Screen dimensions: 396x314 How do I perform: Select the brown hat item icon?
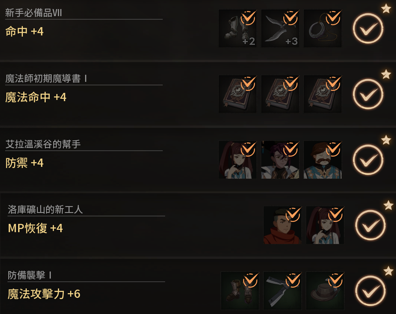[x=325, y=290]
